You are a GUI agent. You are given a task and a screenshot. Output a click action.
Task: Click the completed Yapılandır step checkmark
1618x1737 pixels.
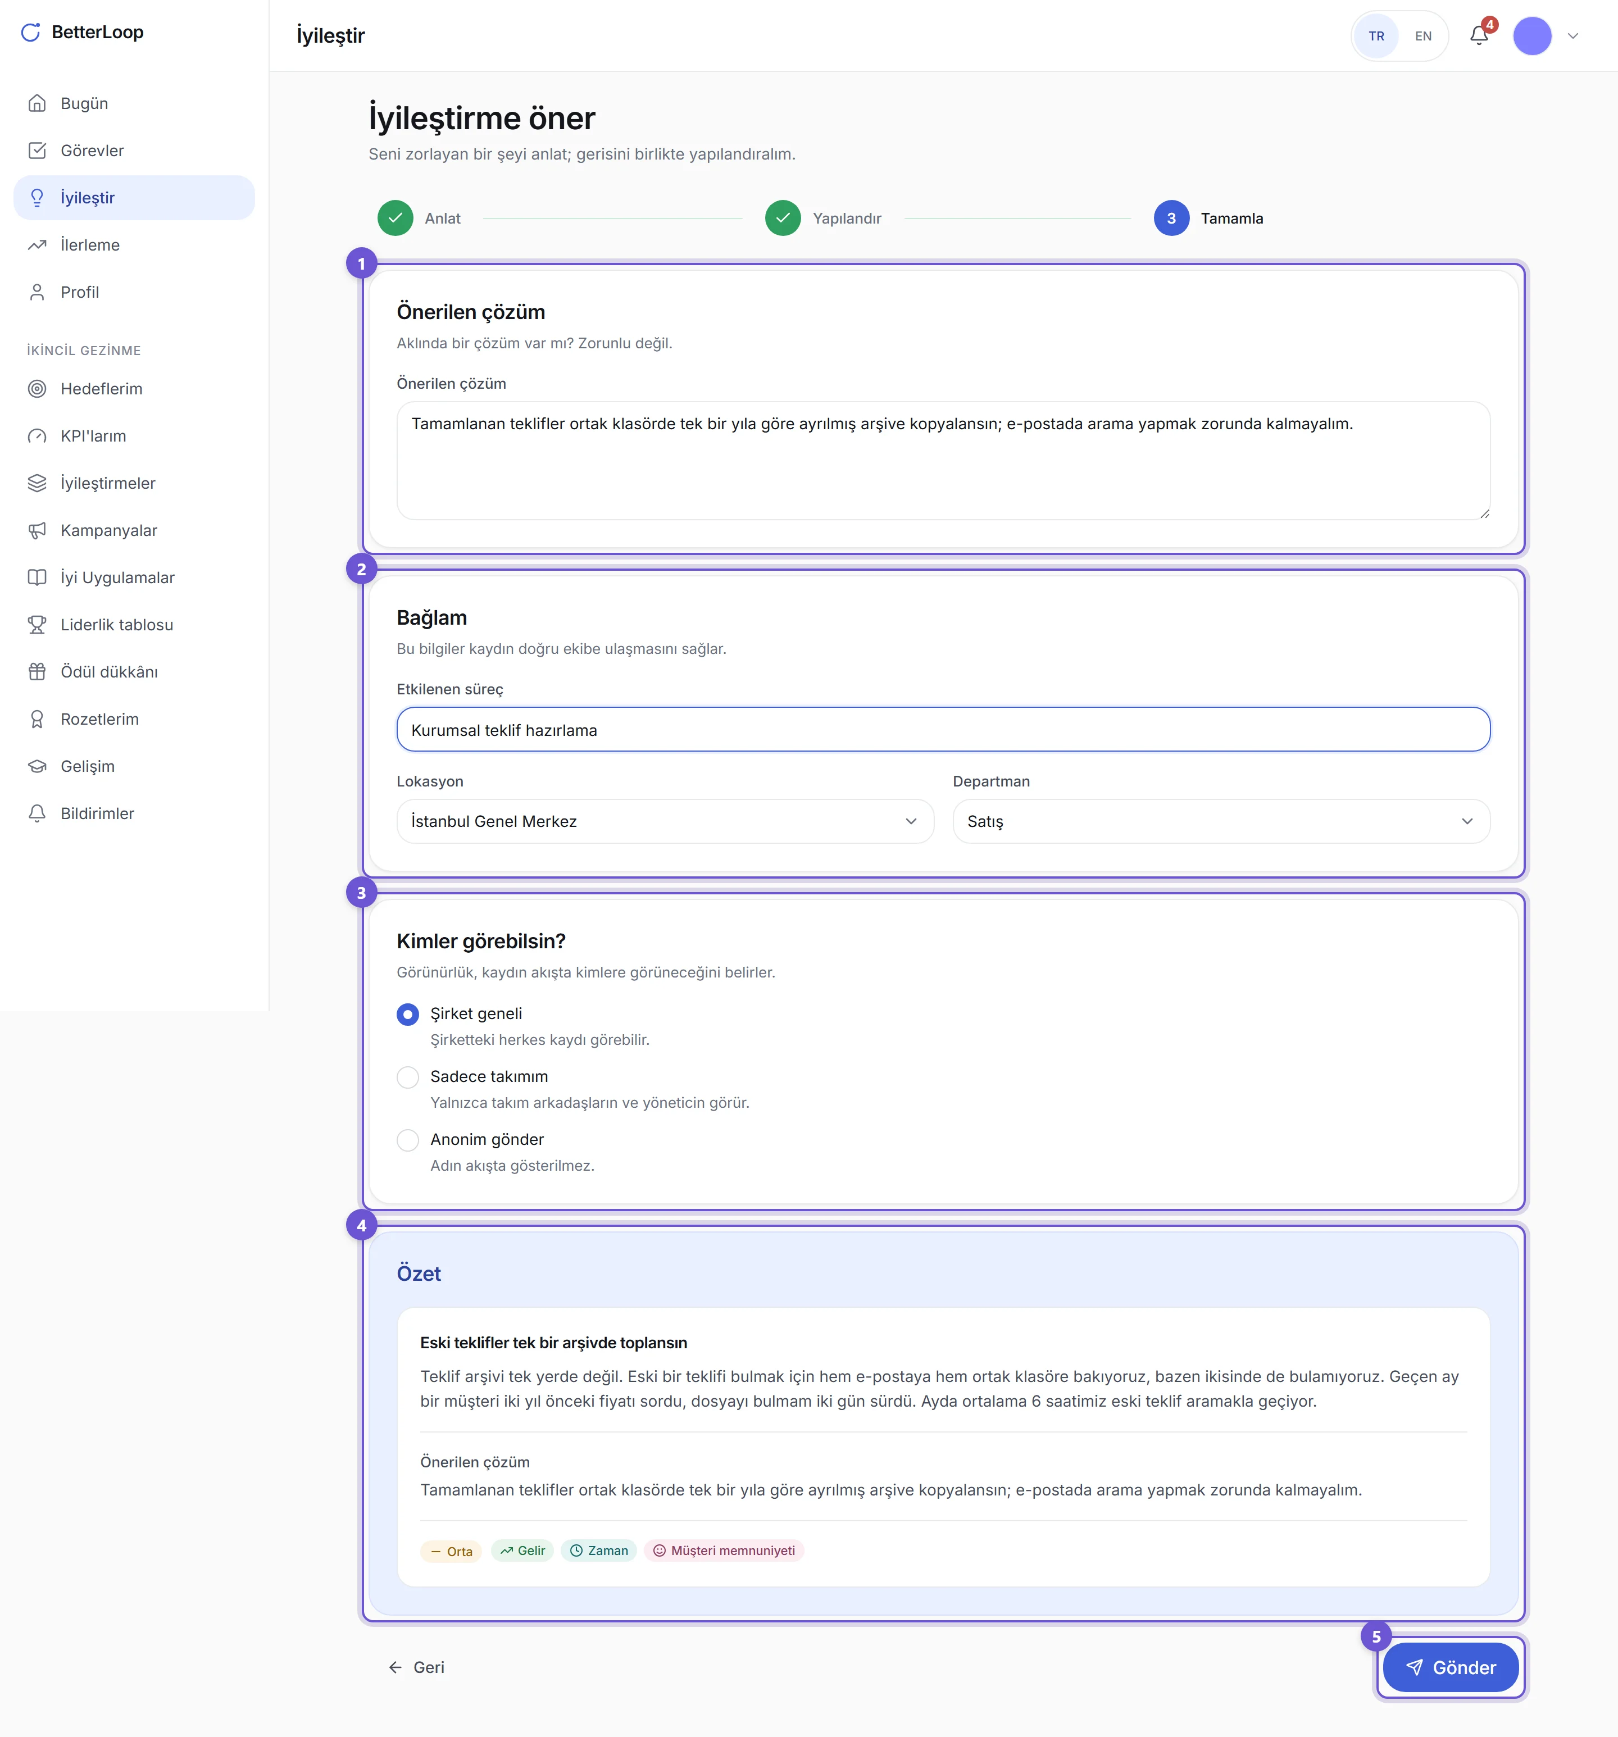[x=783, y=219]
